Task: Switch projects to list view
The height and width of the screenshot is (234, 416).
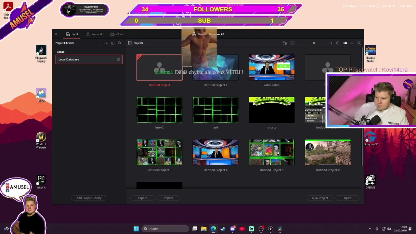Action: click(x=352, y=43)
